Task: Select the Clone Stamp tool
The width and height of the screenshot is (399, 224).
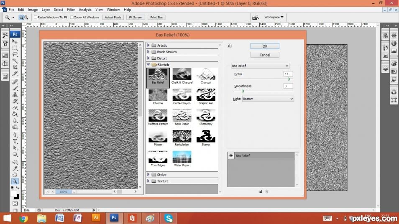Action: pyautogui.click(x=15, y=94)
